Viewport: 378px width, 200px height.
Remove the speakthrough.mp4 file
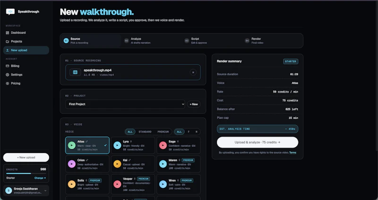pos(193,72)
